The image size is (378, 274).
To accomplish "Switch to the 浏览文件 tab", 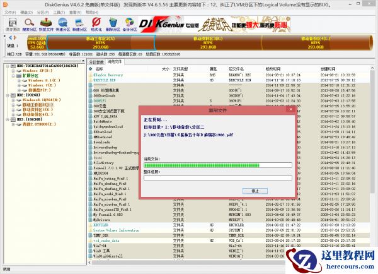I will pyautogui.click(x=115, y=62).
